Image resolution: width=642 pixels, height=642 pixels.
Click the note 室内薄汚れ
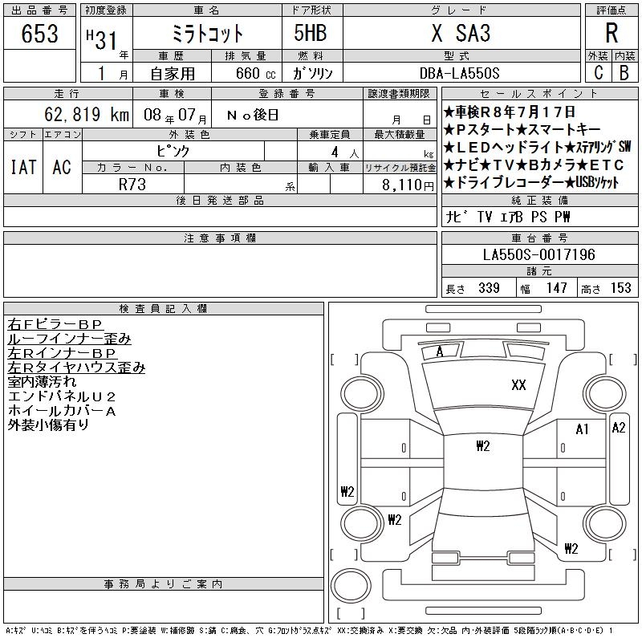pos(42,382)
